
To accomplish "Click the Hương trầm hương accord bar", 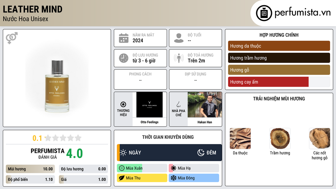I will point(279,58).
